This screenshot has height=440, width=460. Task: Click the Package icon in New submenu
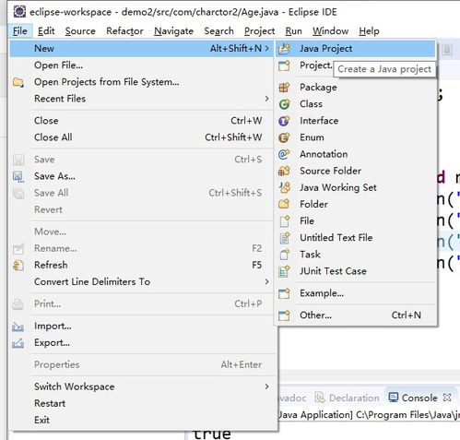pos(284,88)
